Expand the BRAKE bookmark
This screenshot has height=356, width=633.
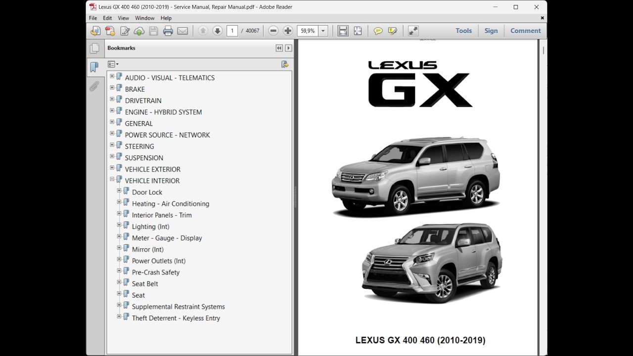click(x=112, y=88)
